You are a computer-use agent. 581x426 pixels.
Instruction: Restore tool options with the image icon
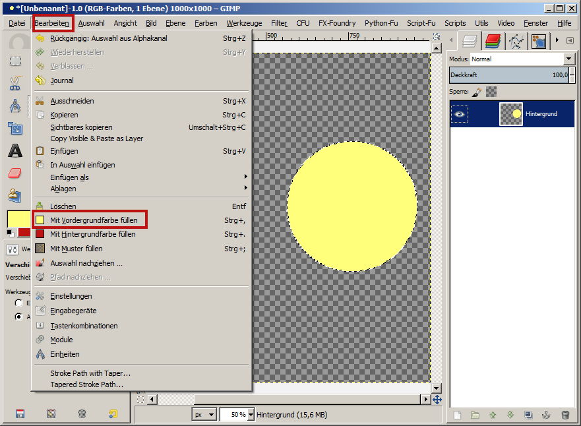click(51, 413)
